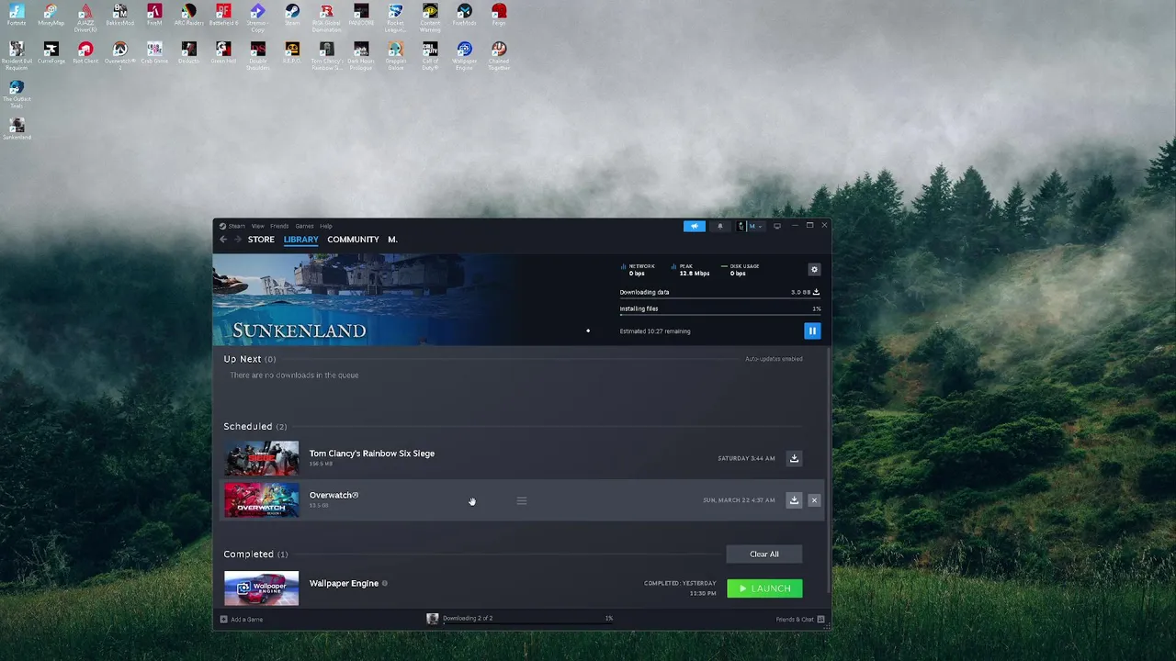
Task: Open the Stremio - Copy desktop shortcut
Action: tap(257, 17)
